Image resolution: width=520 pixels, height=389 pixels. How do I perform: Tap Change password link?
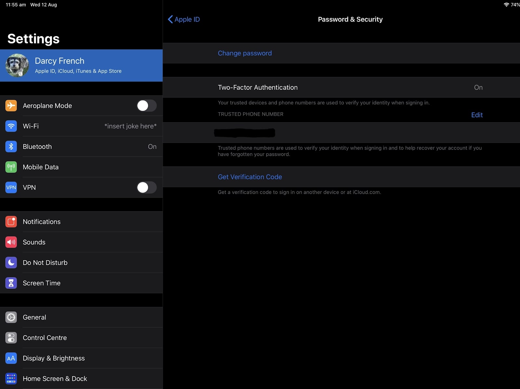[x=245, y=53]
